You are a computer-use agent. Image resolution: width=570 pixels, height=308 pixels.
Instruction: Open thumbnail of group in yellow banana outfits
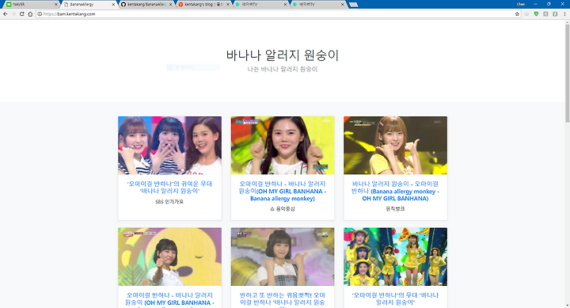pos(395,257)
